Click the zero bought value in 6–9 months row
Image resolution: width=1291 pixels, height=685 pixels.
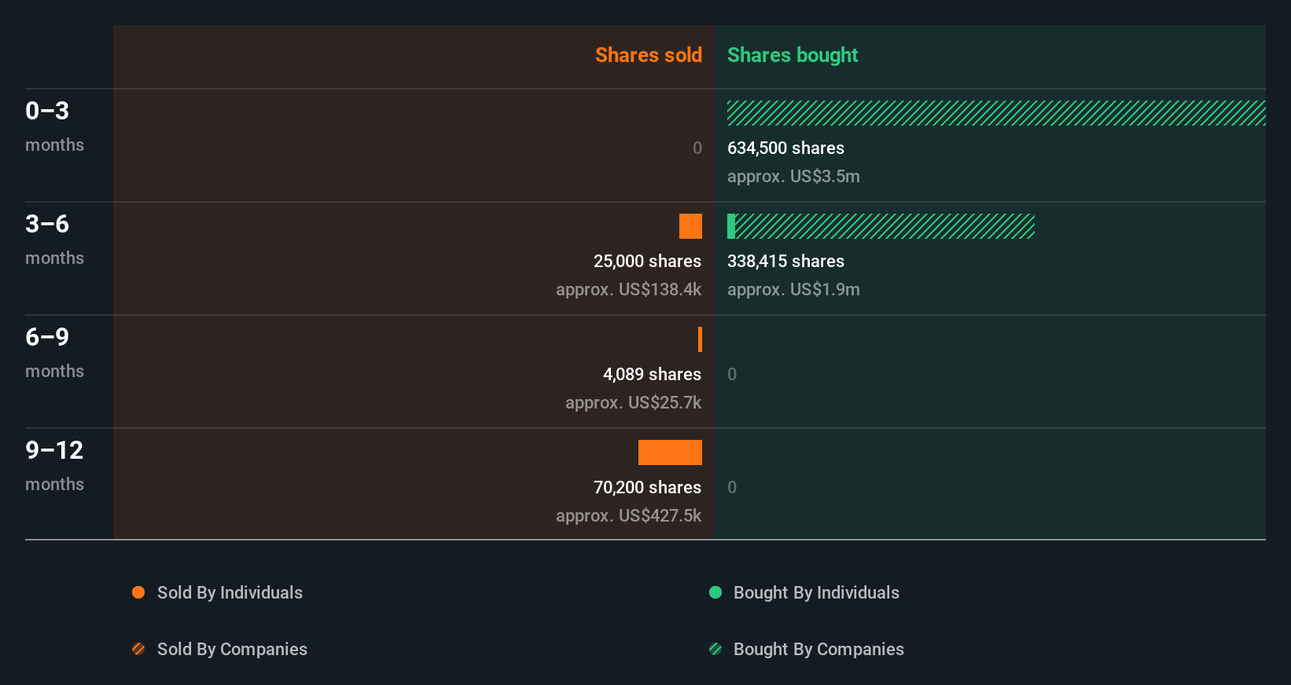pyautogui.click(x=732, y=375)
